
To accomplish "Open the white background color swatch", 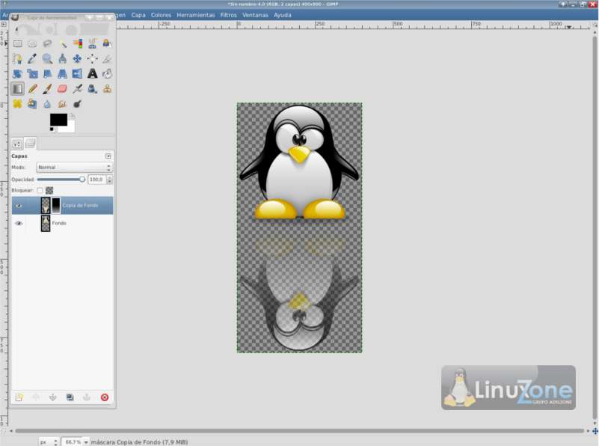I will pyautogui.click(x=70, y=128).
